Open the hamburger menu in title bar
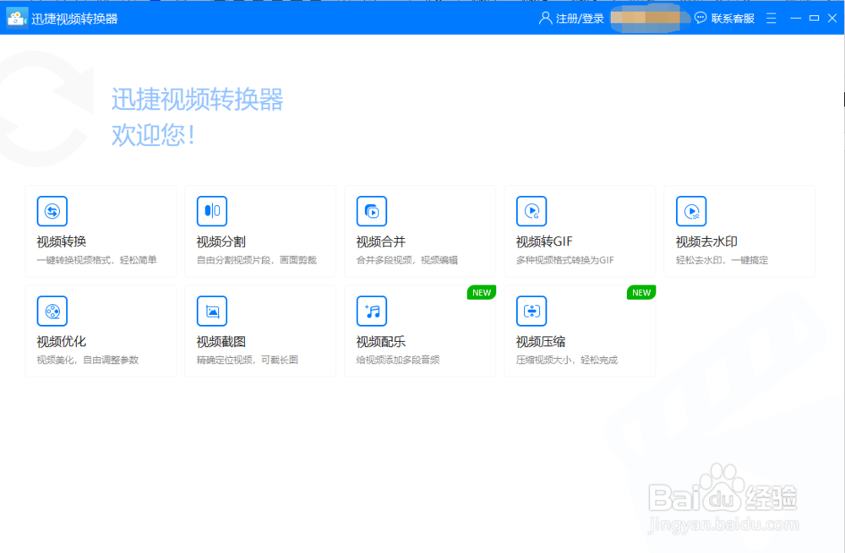This screenshot has height=553, width=845. click(x=771, y=19)
